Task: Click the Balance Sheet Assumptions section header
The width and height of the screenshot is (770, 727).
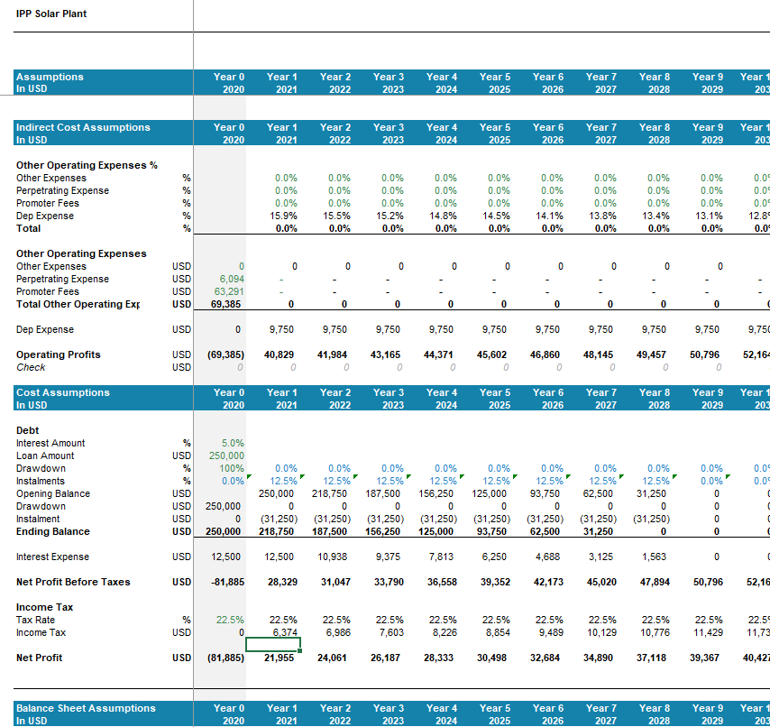Action: click(x=86, y=709)
